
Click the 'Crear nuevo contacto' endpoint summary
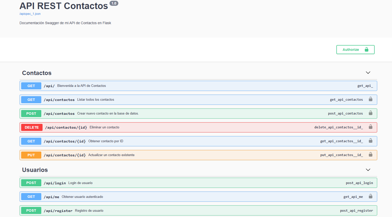[x=108, y=114]
